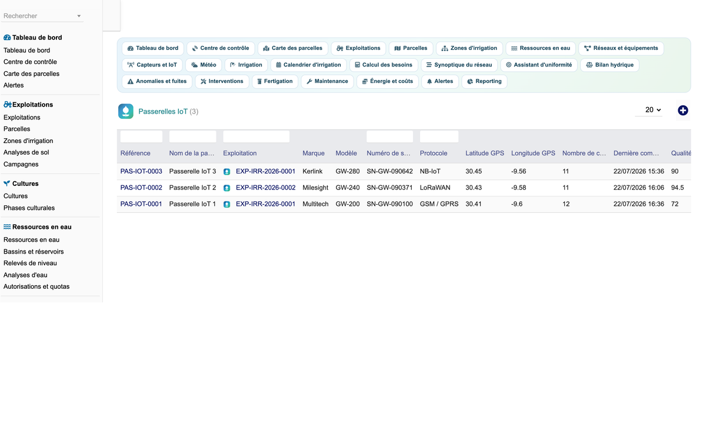706x437 pixels.
Task: Sort by the Modèle column header
Action: pos(347,154)
